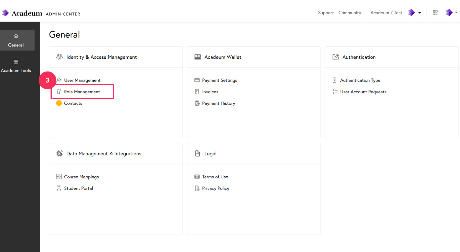The image size is (460, 252).
Task: Open the Acadeum Tools toolbox icon
Action: coord(16,61)
